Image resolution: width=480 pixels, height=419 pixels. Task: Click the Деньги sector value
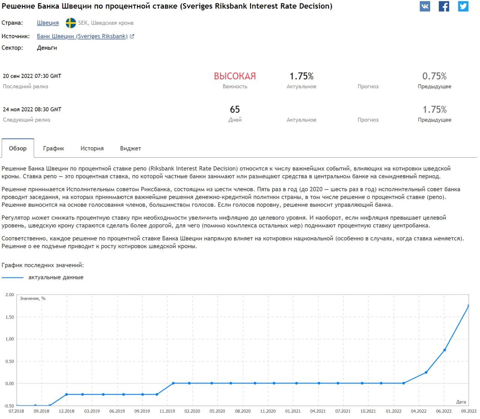(x=47, y=48)
